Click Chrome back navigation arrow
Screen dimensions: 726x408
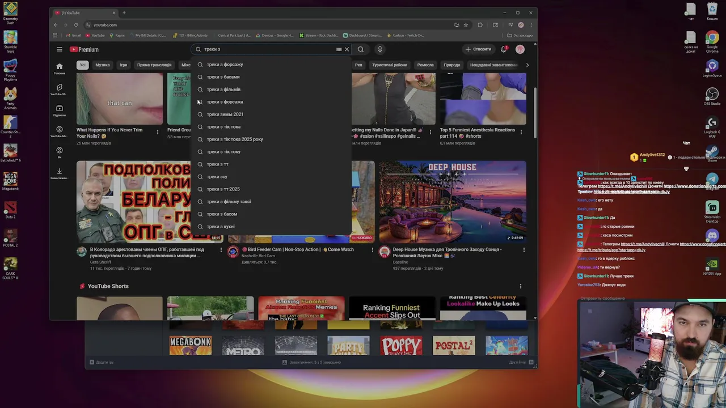coord(55,25)
